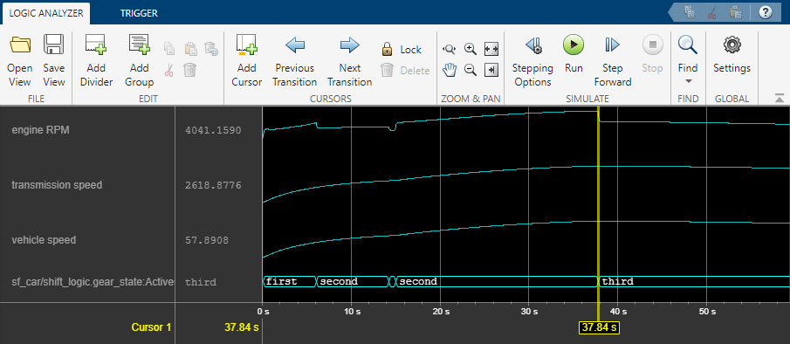The width and height of the screenshot is (790, 344).
Task: Click the Help question mark icon
Action: coord(765,12)
